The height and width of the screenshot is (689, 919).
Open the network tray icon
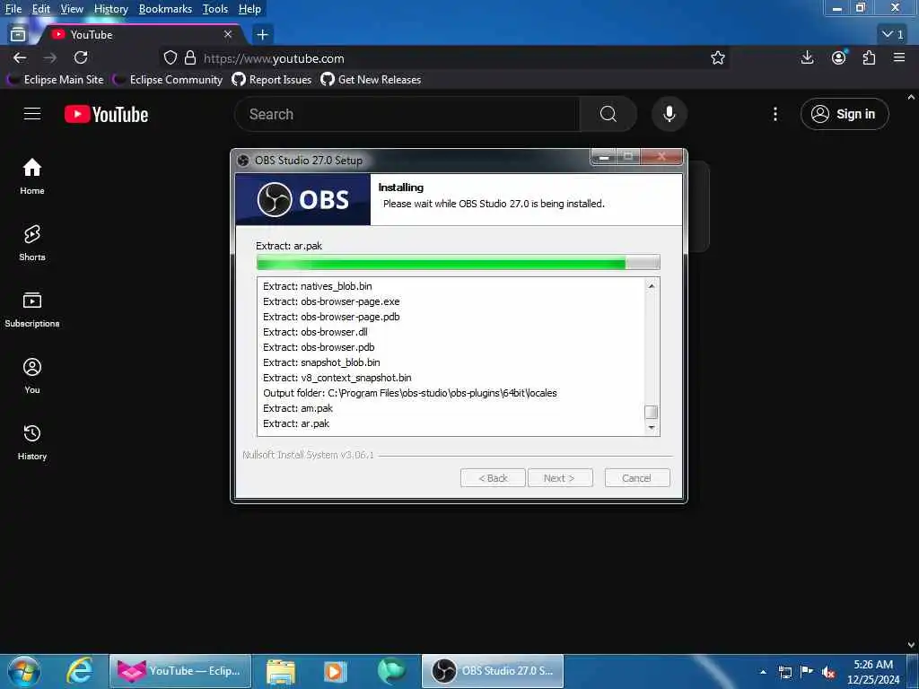[x=784, y=672]
